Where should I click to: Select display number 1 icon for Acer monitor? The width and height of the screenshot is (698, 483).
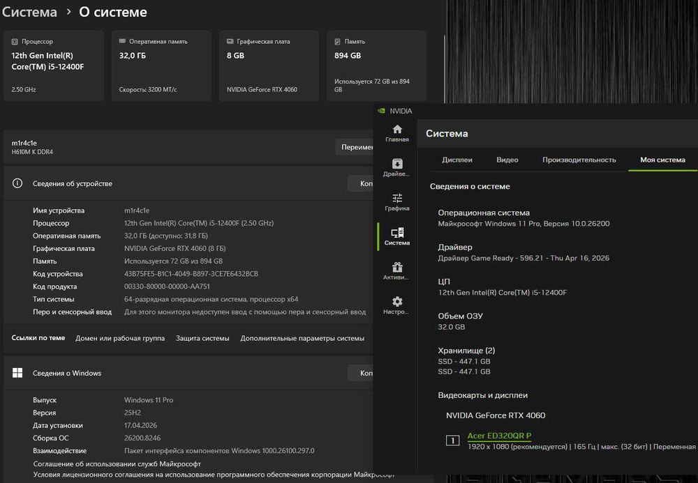coord(452,440)
